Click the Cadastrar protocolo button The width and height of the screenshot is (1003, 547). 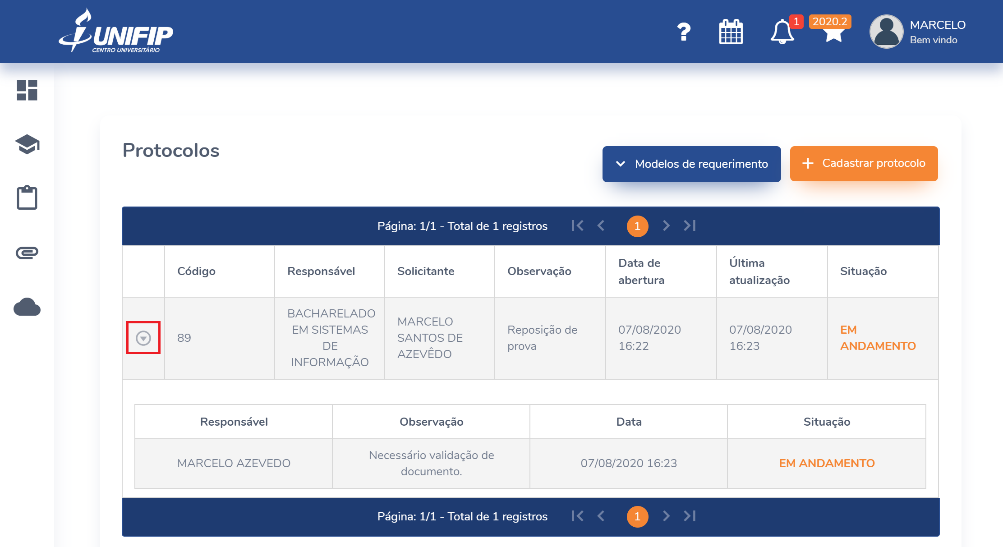864,163
